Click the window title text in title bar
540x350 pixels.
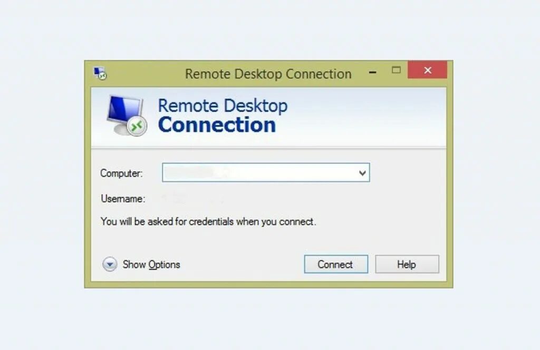pyautogui.click(x=268, y=74)
